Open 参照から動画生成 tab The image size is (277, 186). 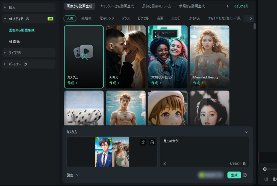192,6
